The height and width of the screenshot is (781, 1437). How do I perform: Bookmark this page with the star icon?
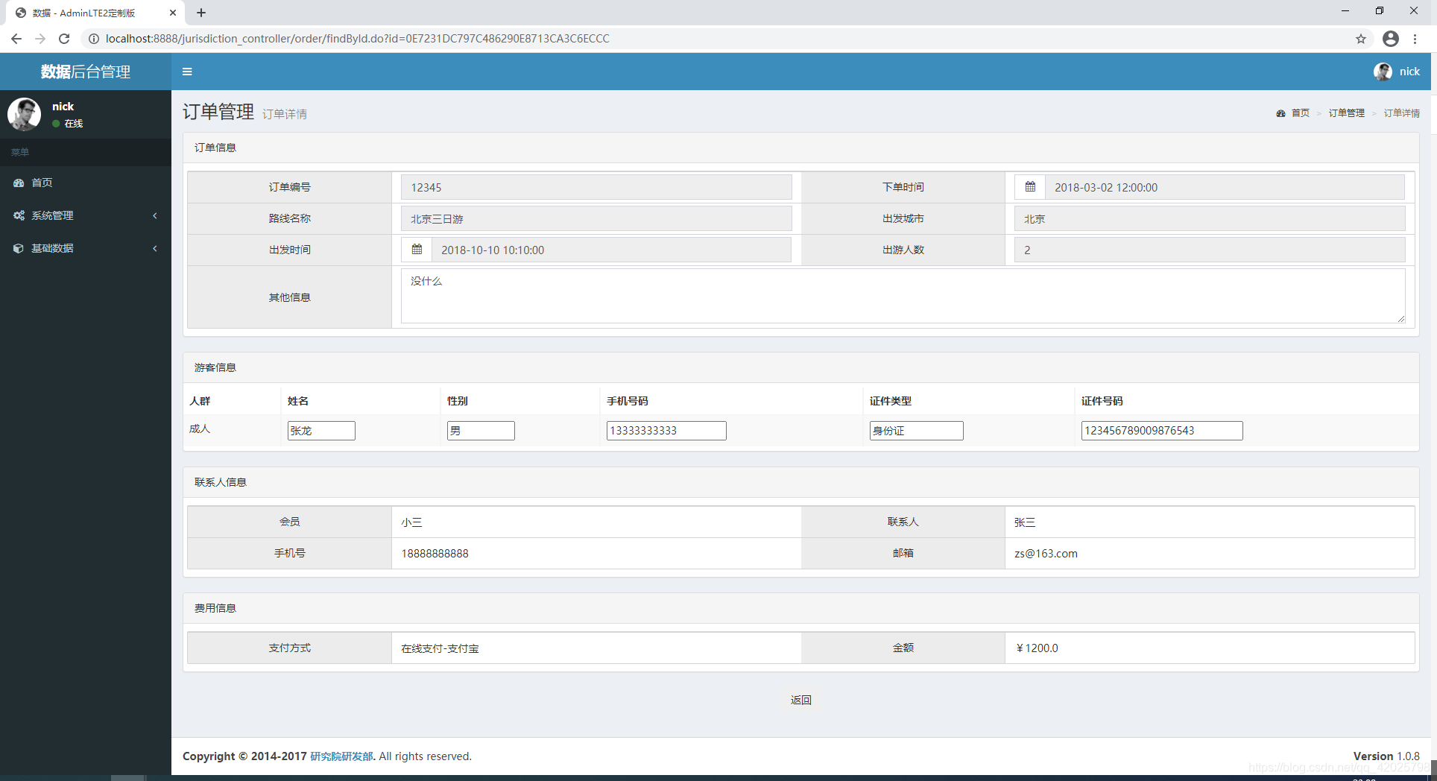pos(1361,39)
